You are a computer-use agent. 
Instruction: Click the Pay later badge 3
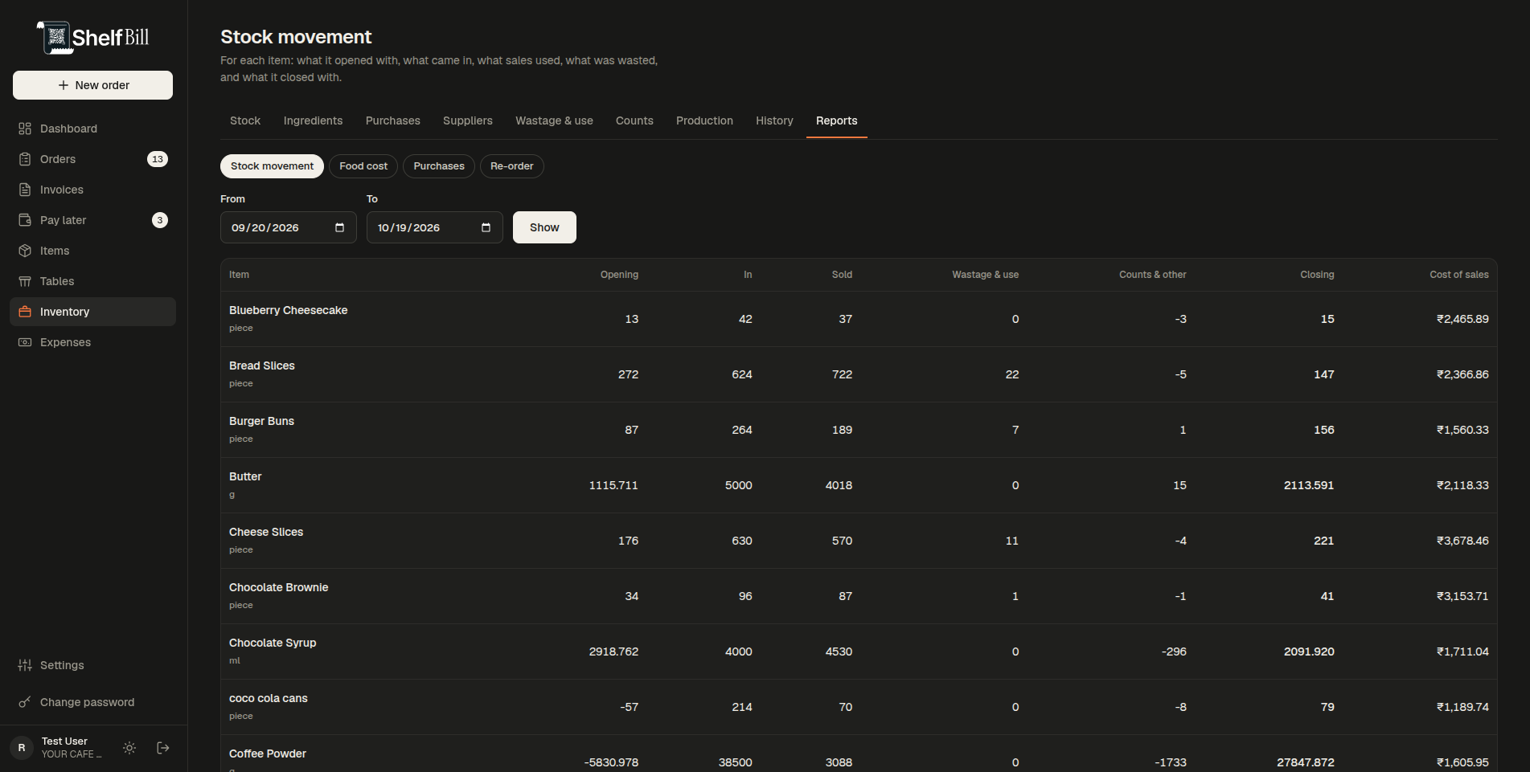(160, 220)
